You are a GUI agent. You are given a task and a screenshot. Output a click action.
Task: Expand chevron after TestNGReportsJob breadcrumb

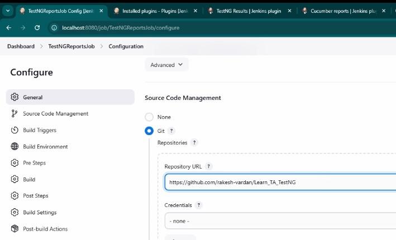[102, 46]
